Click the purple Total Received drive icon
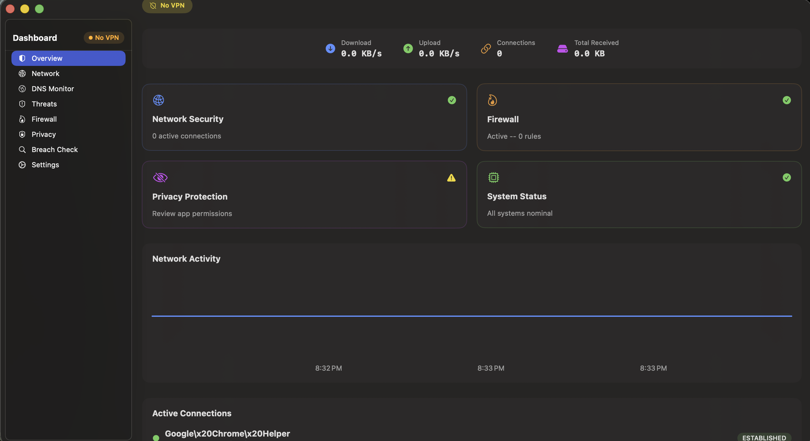The height and width of the screenshot is (441, 810). (563, 49)
